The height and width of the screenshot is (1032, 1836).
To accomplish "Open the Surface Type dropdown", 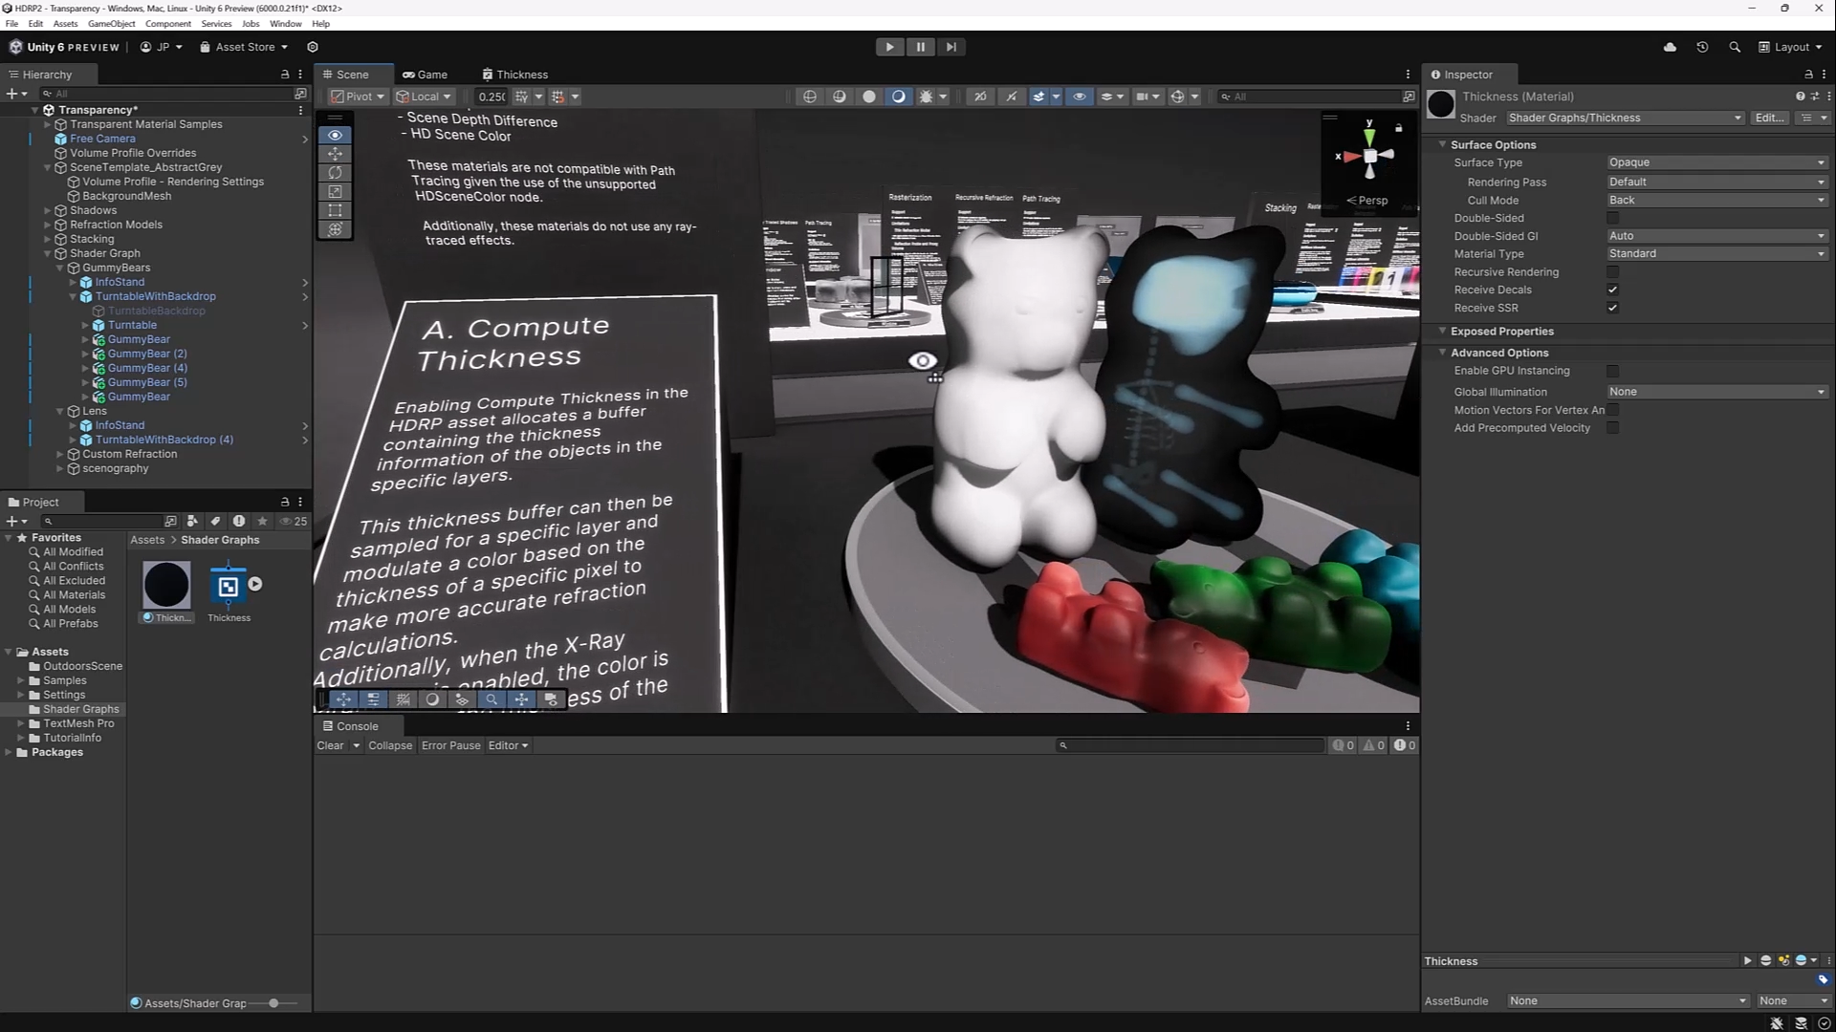I will 1716,162.
